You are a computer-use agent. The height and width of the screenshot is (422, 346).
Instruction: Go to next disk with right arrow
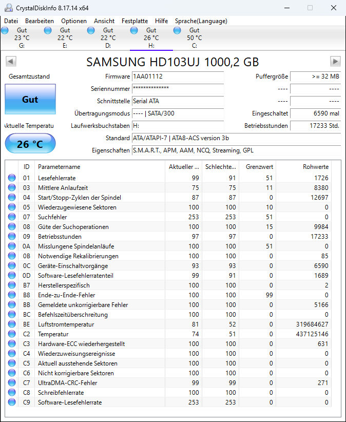tap(335, 62)
